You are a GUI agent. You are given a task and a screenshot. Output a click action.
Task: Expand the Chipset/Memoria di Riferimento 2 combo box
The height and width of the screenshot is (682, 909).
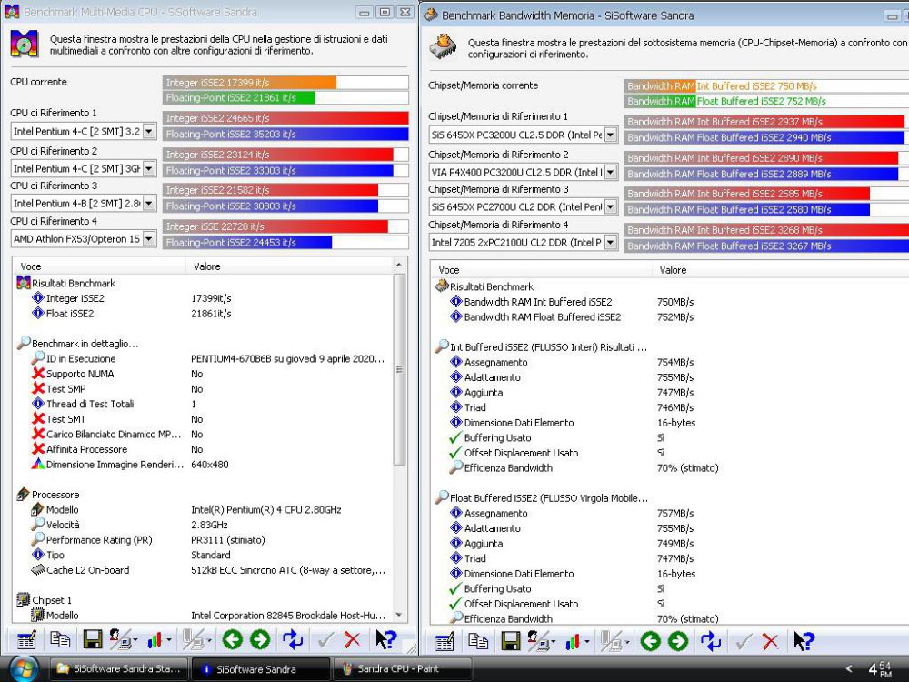pos(610,172)
